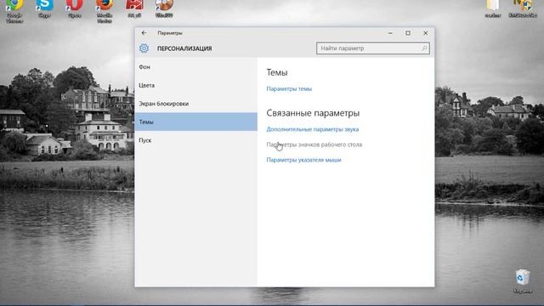This screenshot has height=306, width=544.
Task: Go back using the arrow in Параметры window
Action: (144, 33)
